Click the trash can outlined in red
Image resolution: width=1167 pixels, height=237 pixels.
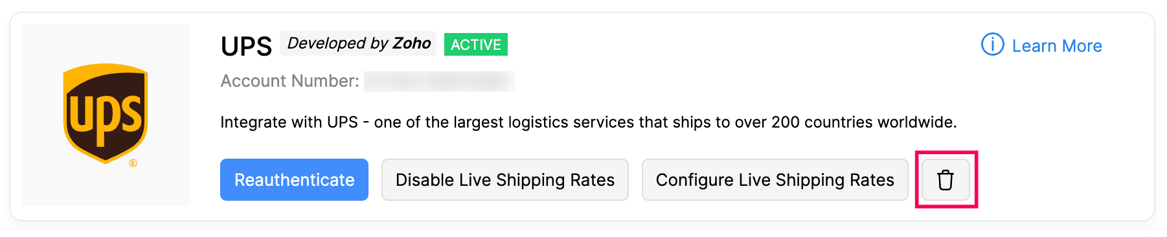click(x=946, y=180)
